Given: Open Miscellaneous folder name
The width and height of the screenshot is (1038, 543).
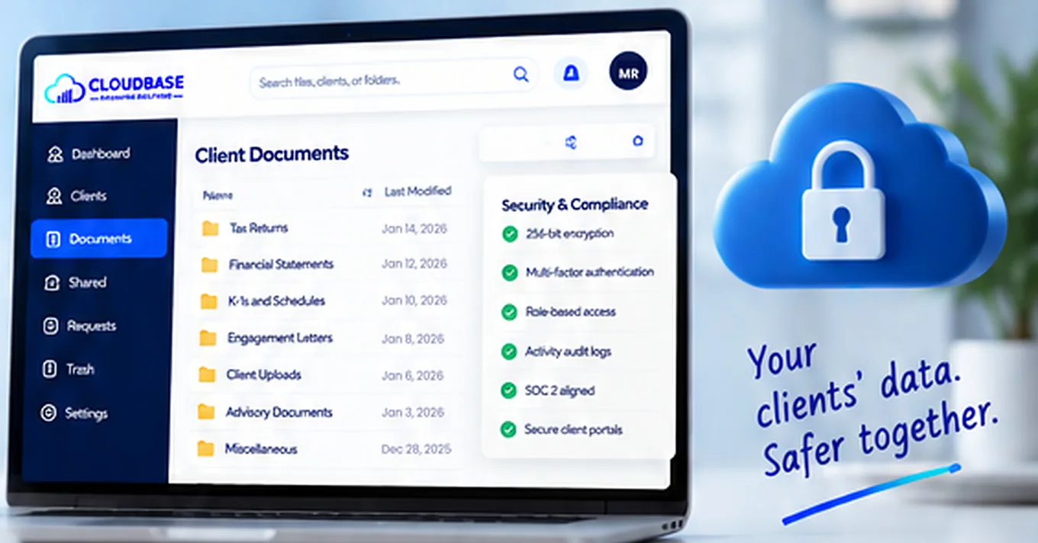Looking at the screenshot, I should [261, 449].
